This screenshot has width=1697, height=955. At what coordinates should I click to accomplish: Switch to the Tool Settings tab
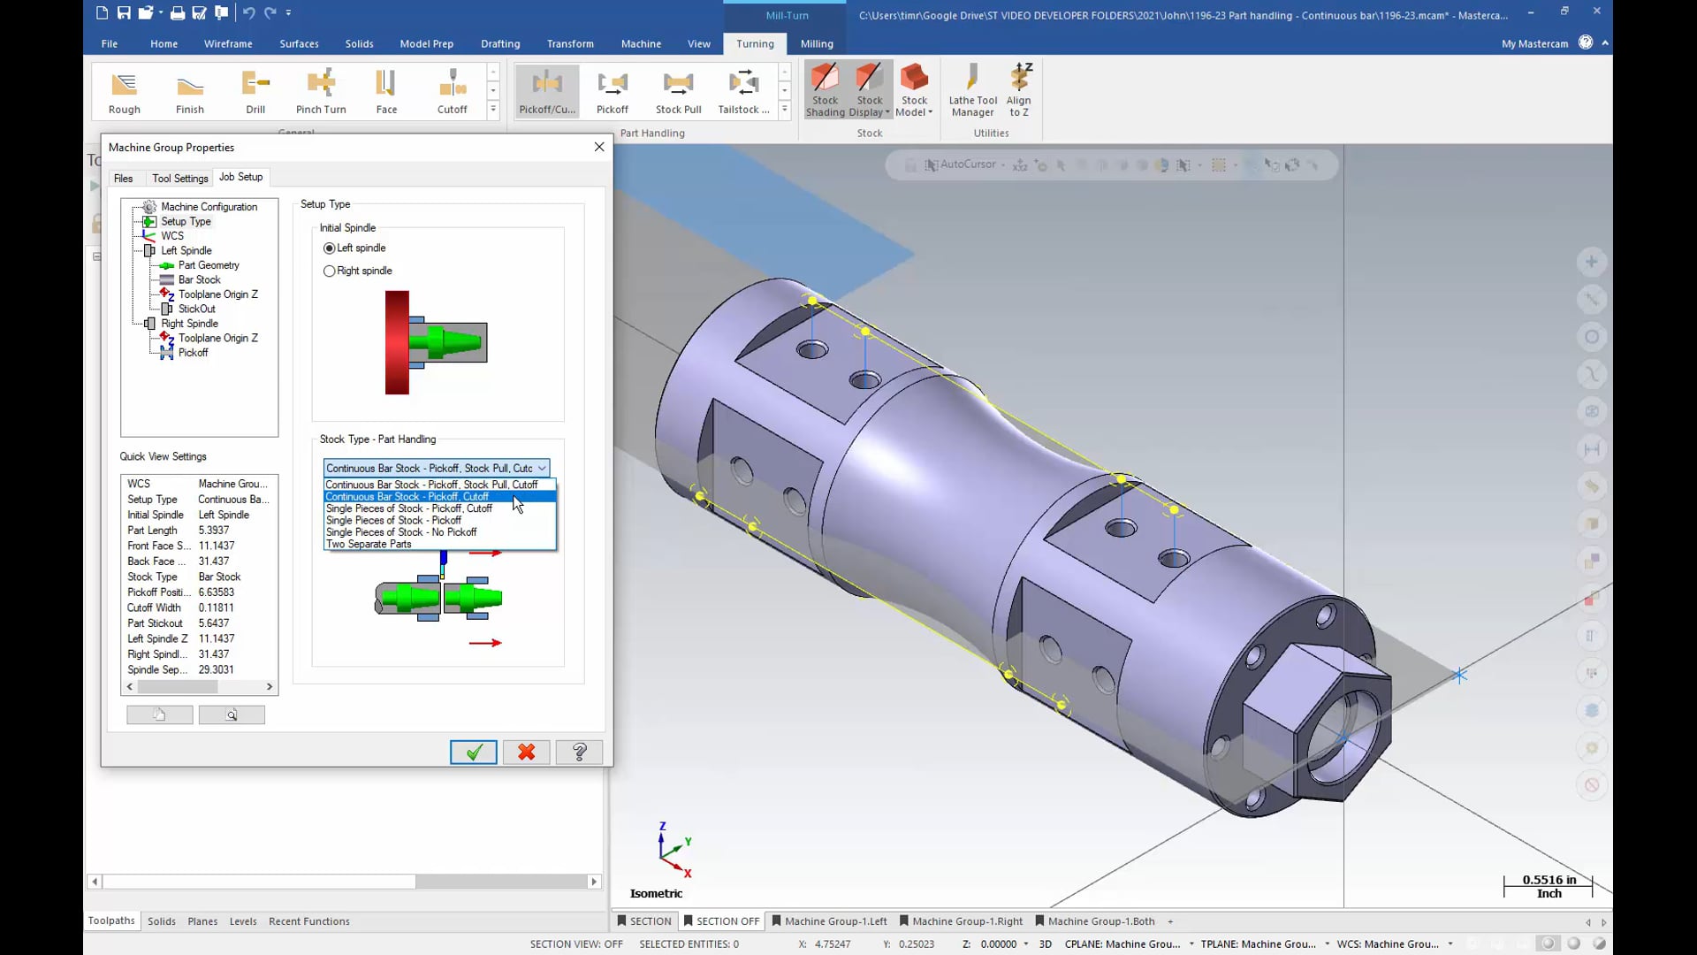click(x=179, y=177)
